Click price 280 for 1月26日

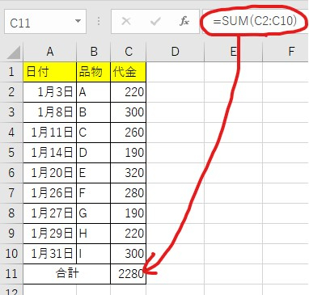(x=129, y=193)
